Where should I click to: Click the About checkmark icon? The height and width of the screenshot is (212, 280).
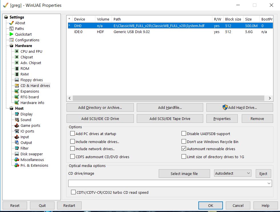[11, 23]
